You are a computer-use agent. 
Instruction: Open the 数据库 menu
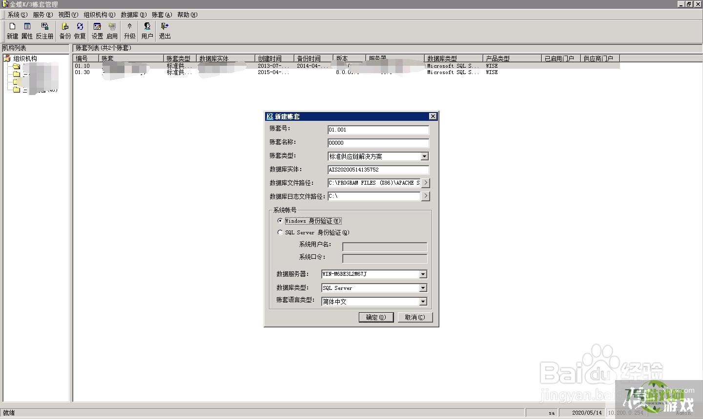tap(133, 15)
